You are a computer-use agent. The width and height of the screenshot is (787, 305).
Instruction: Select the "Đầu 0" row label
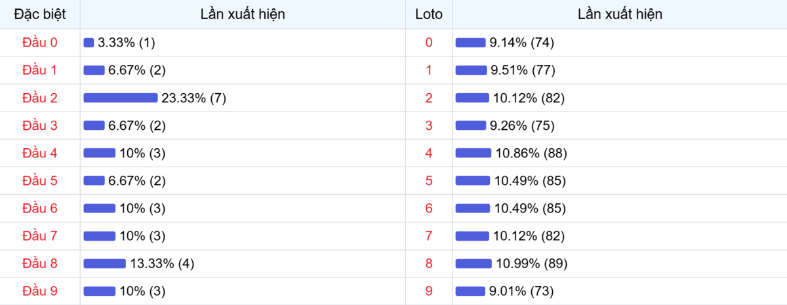coord(40,43)
